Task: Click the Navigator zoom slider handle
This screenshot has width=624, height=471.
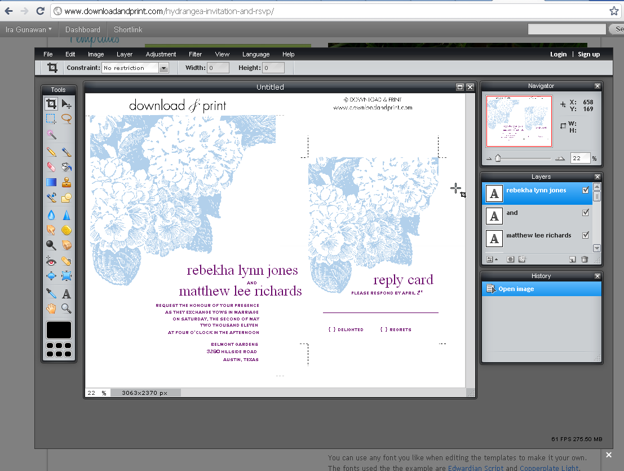Action: click(498, 158)
